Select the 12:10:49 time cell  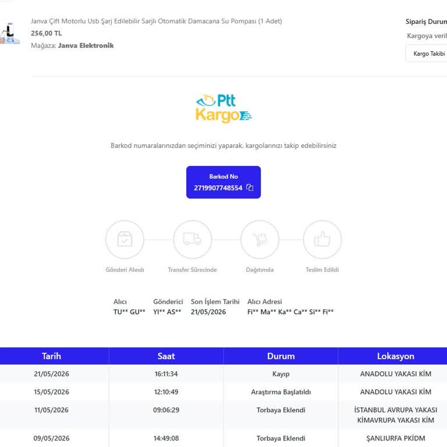[x=166, y=392]
